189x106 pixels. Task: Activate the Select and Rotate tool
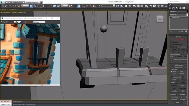pos(51,6)
